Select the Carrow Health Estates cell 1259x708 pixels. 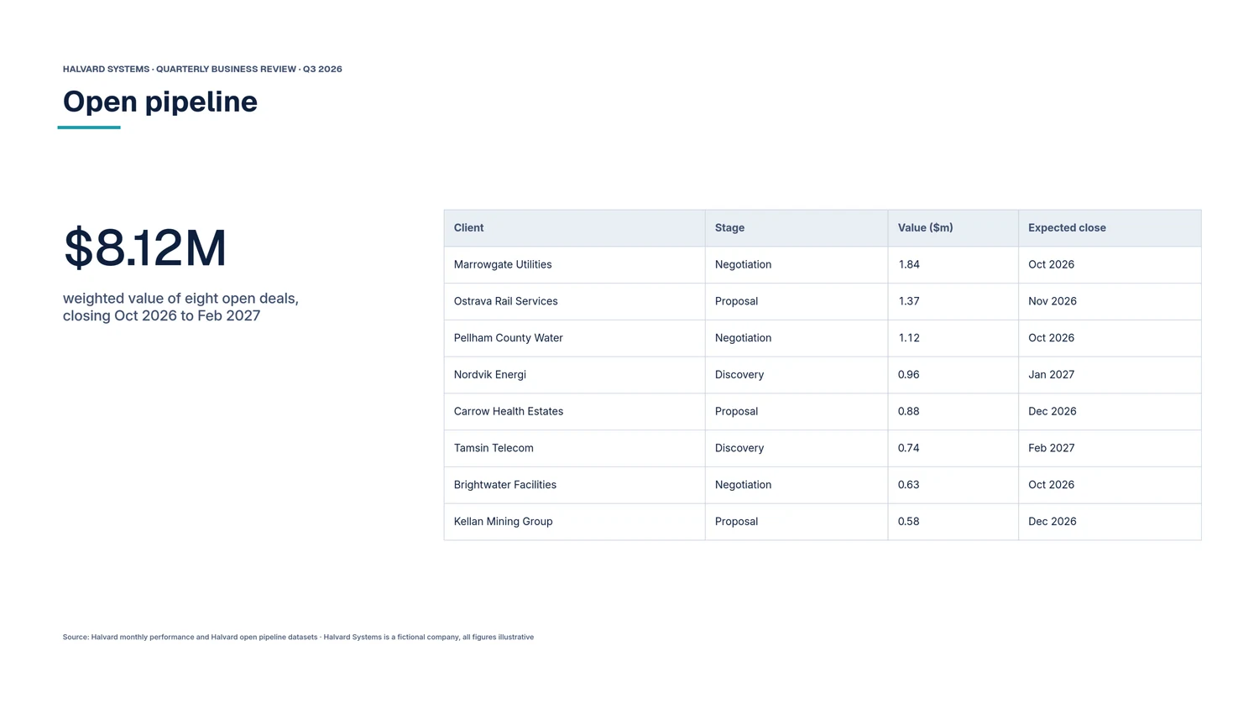tap(574, 412)
